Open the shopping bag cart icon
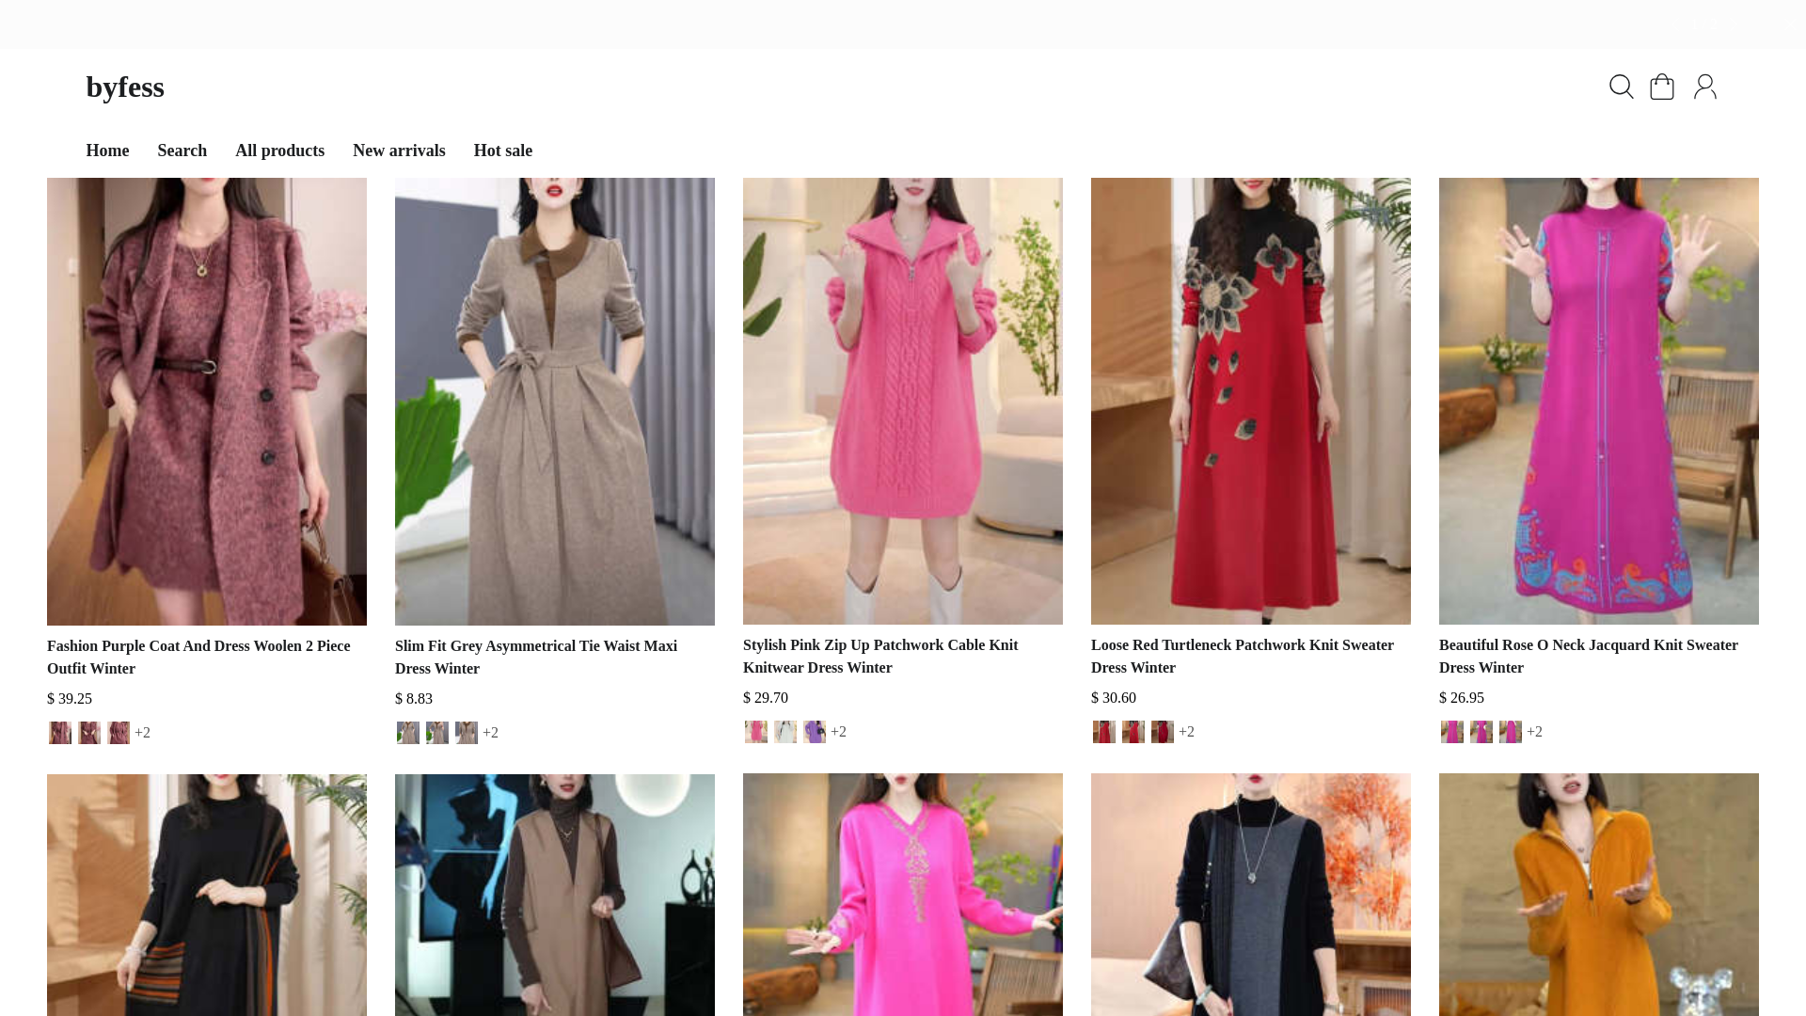Image resolution: width=1806 pixels, height=1016 pixels. pos(1662,87)
